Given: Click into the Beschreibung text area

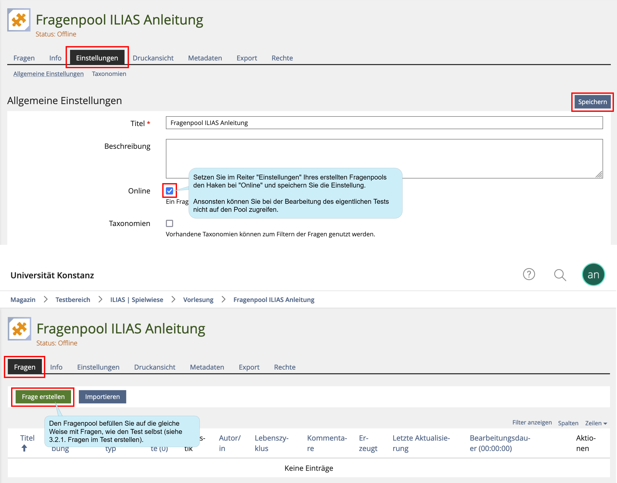Looking at the screenshot, I should pyautogui.click(x=384, y=159).
